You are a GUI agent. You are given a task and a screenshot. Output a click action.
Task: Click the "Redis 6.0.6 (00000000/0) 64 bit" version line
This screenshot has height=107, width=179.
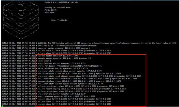61,2
